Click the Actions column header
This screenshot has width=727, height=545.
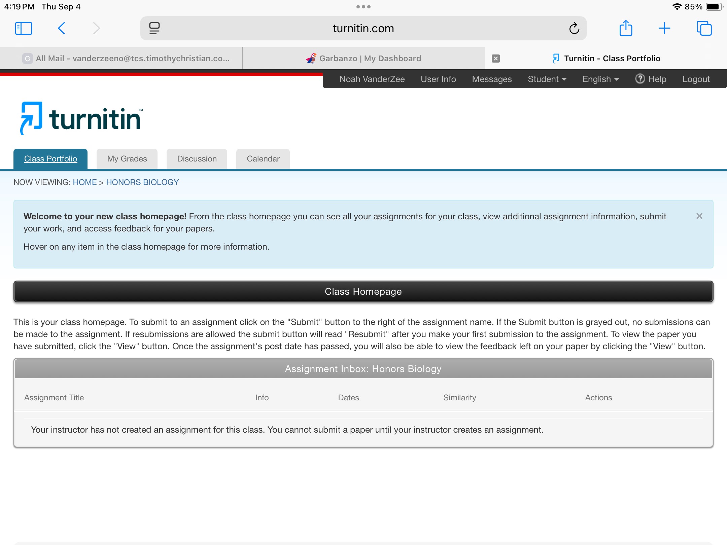click(598, 398)
